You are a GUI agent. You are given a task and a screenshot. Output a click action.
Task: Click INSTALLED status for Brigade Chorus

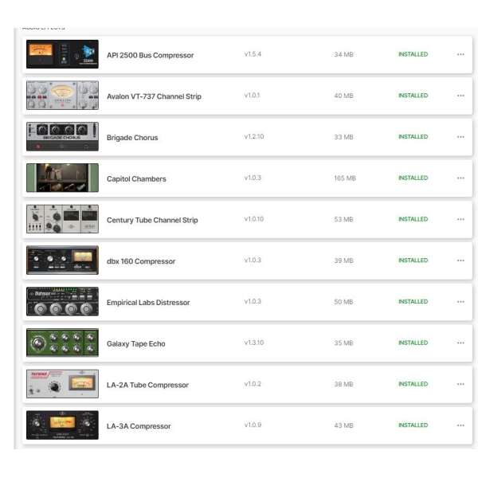pos(413,136)
